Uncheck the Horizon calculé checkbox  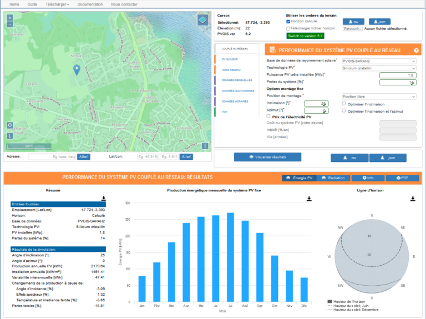pos(288,21)
